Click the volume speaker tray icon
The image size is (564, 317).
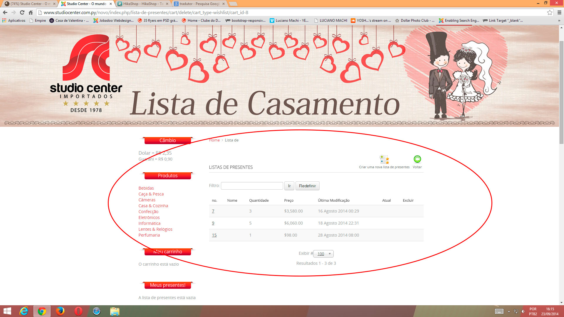pos(523,311)
